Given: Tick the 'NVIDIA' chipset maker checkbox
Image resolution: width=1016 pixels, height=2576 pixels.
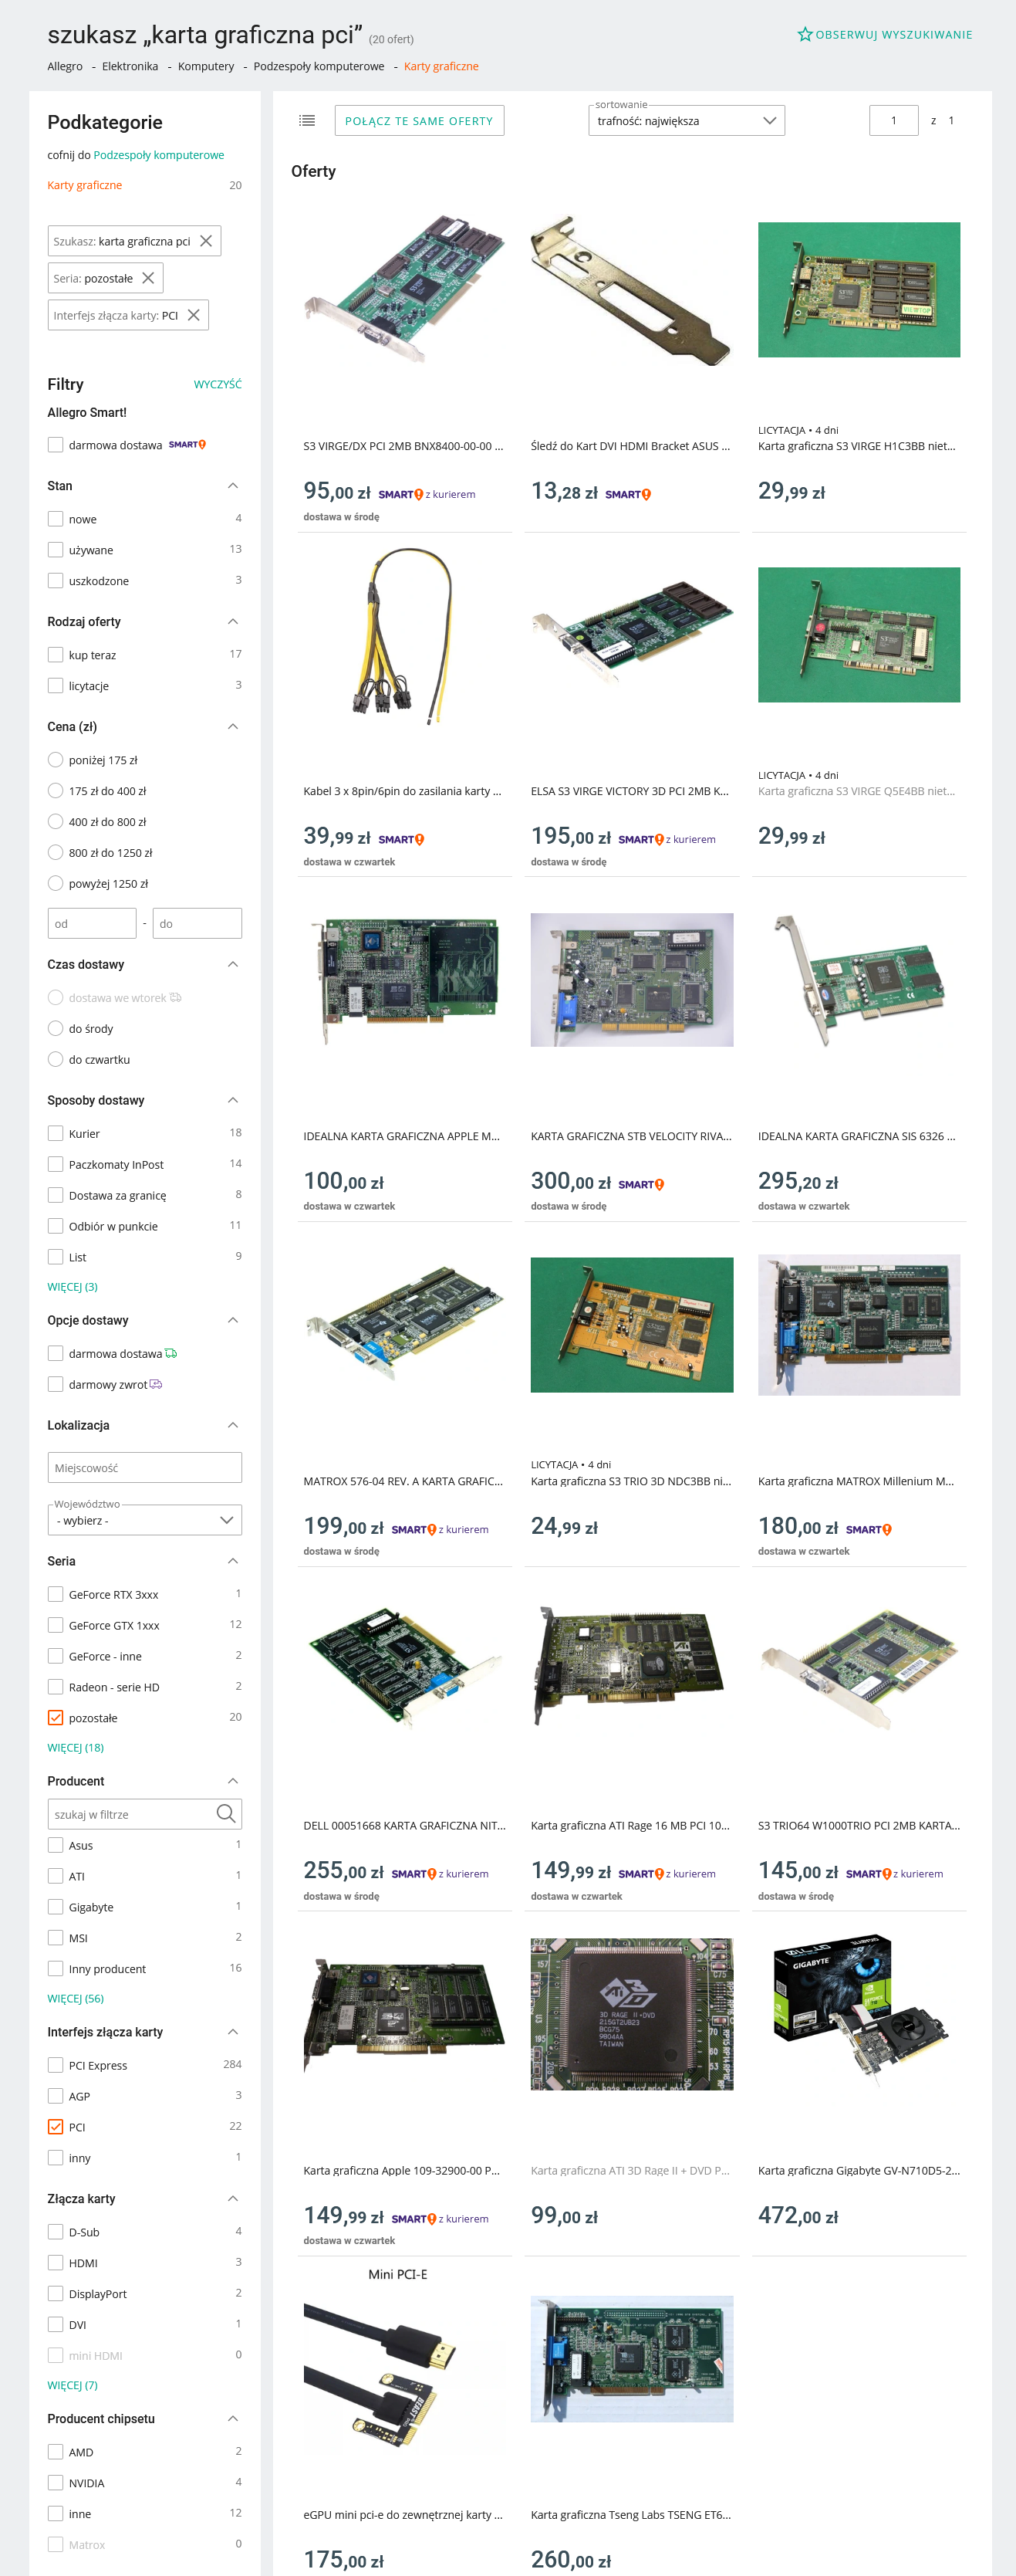Looking at the screenshot, I should [x=56, y=2482].
